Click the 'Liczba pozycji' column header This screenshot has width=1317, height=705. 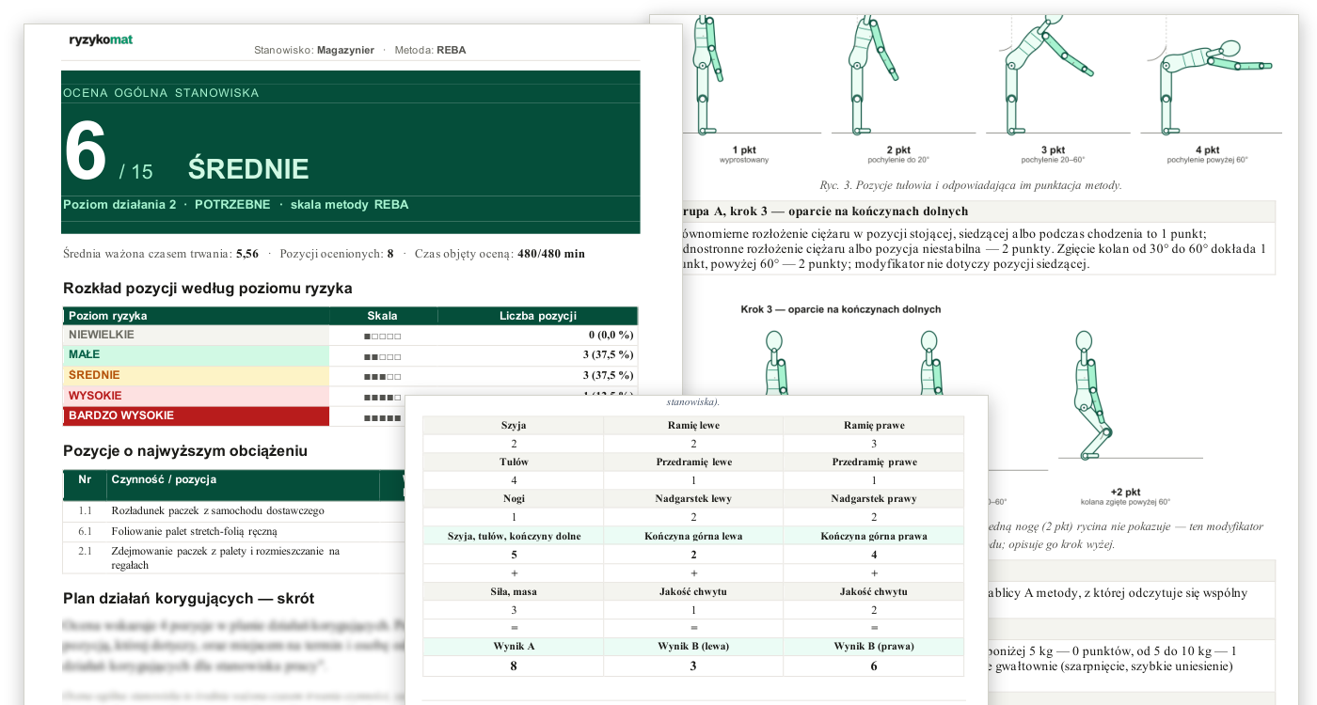(538, 316)
